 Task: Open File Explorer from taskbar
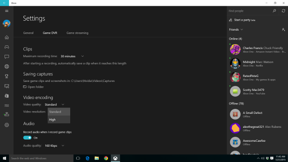point(97,158)
